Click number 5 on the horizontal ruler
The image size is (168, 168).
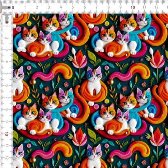click(x=73, y=8)
